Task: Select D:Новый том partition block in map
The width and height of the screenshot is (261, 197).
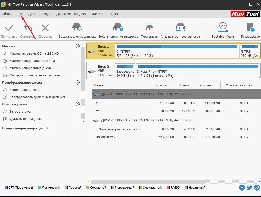Action: pyautogui.click(x=198, y=71)
